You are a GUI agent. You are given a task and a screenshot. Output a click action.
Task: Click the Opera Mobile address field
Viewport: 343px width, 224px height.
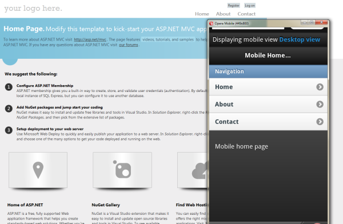pyautogui.click(x=248, y=28)
